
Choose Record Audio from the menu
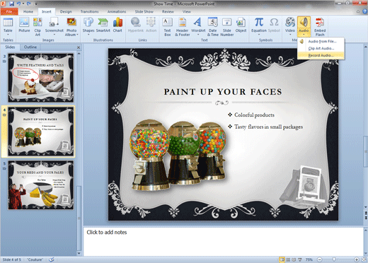[x=321, y=55]
